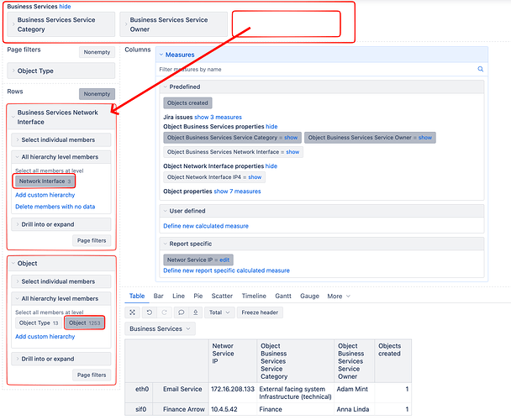This screenshot has width=511, height=420.
Task: Click show 7 measures link for Object properties
Action: [x=237, y=192]
